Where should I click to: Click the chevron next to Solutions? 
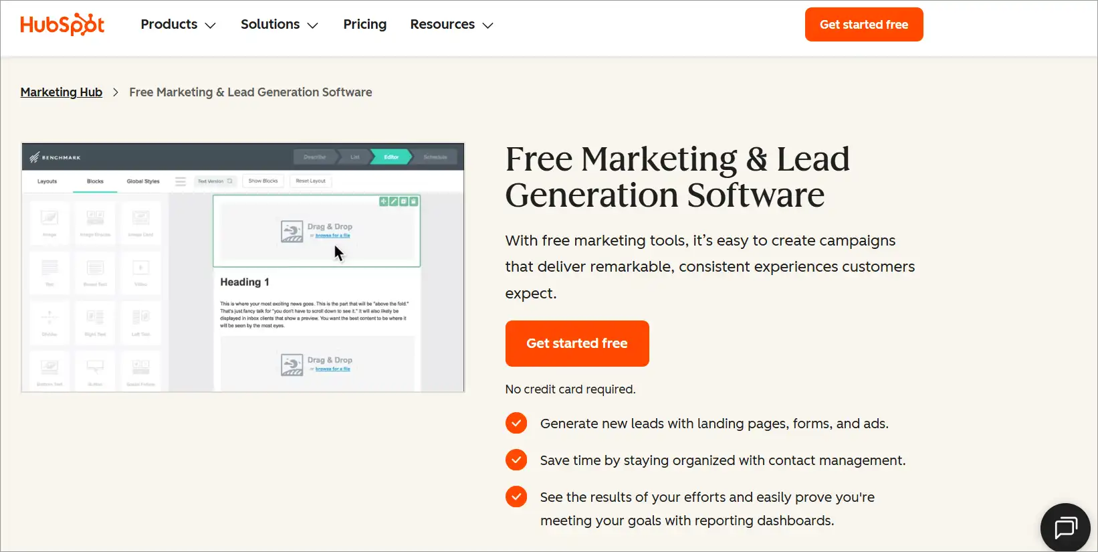312,25
